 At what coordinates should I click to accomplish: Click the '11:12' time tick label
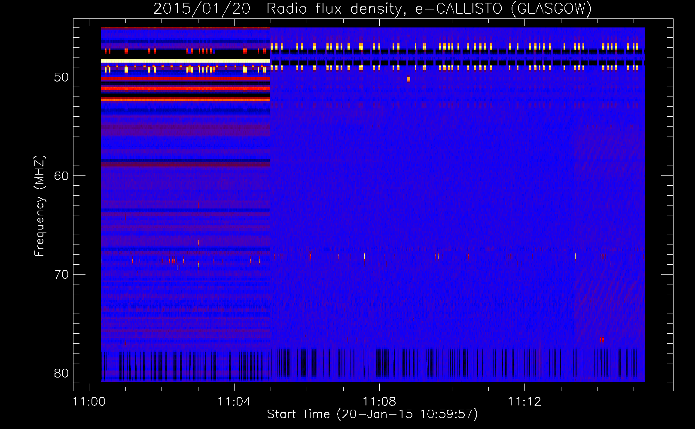pos(524,402)
